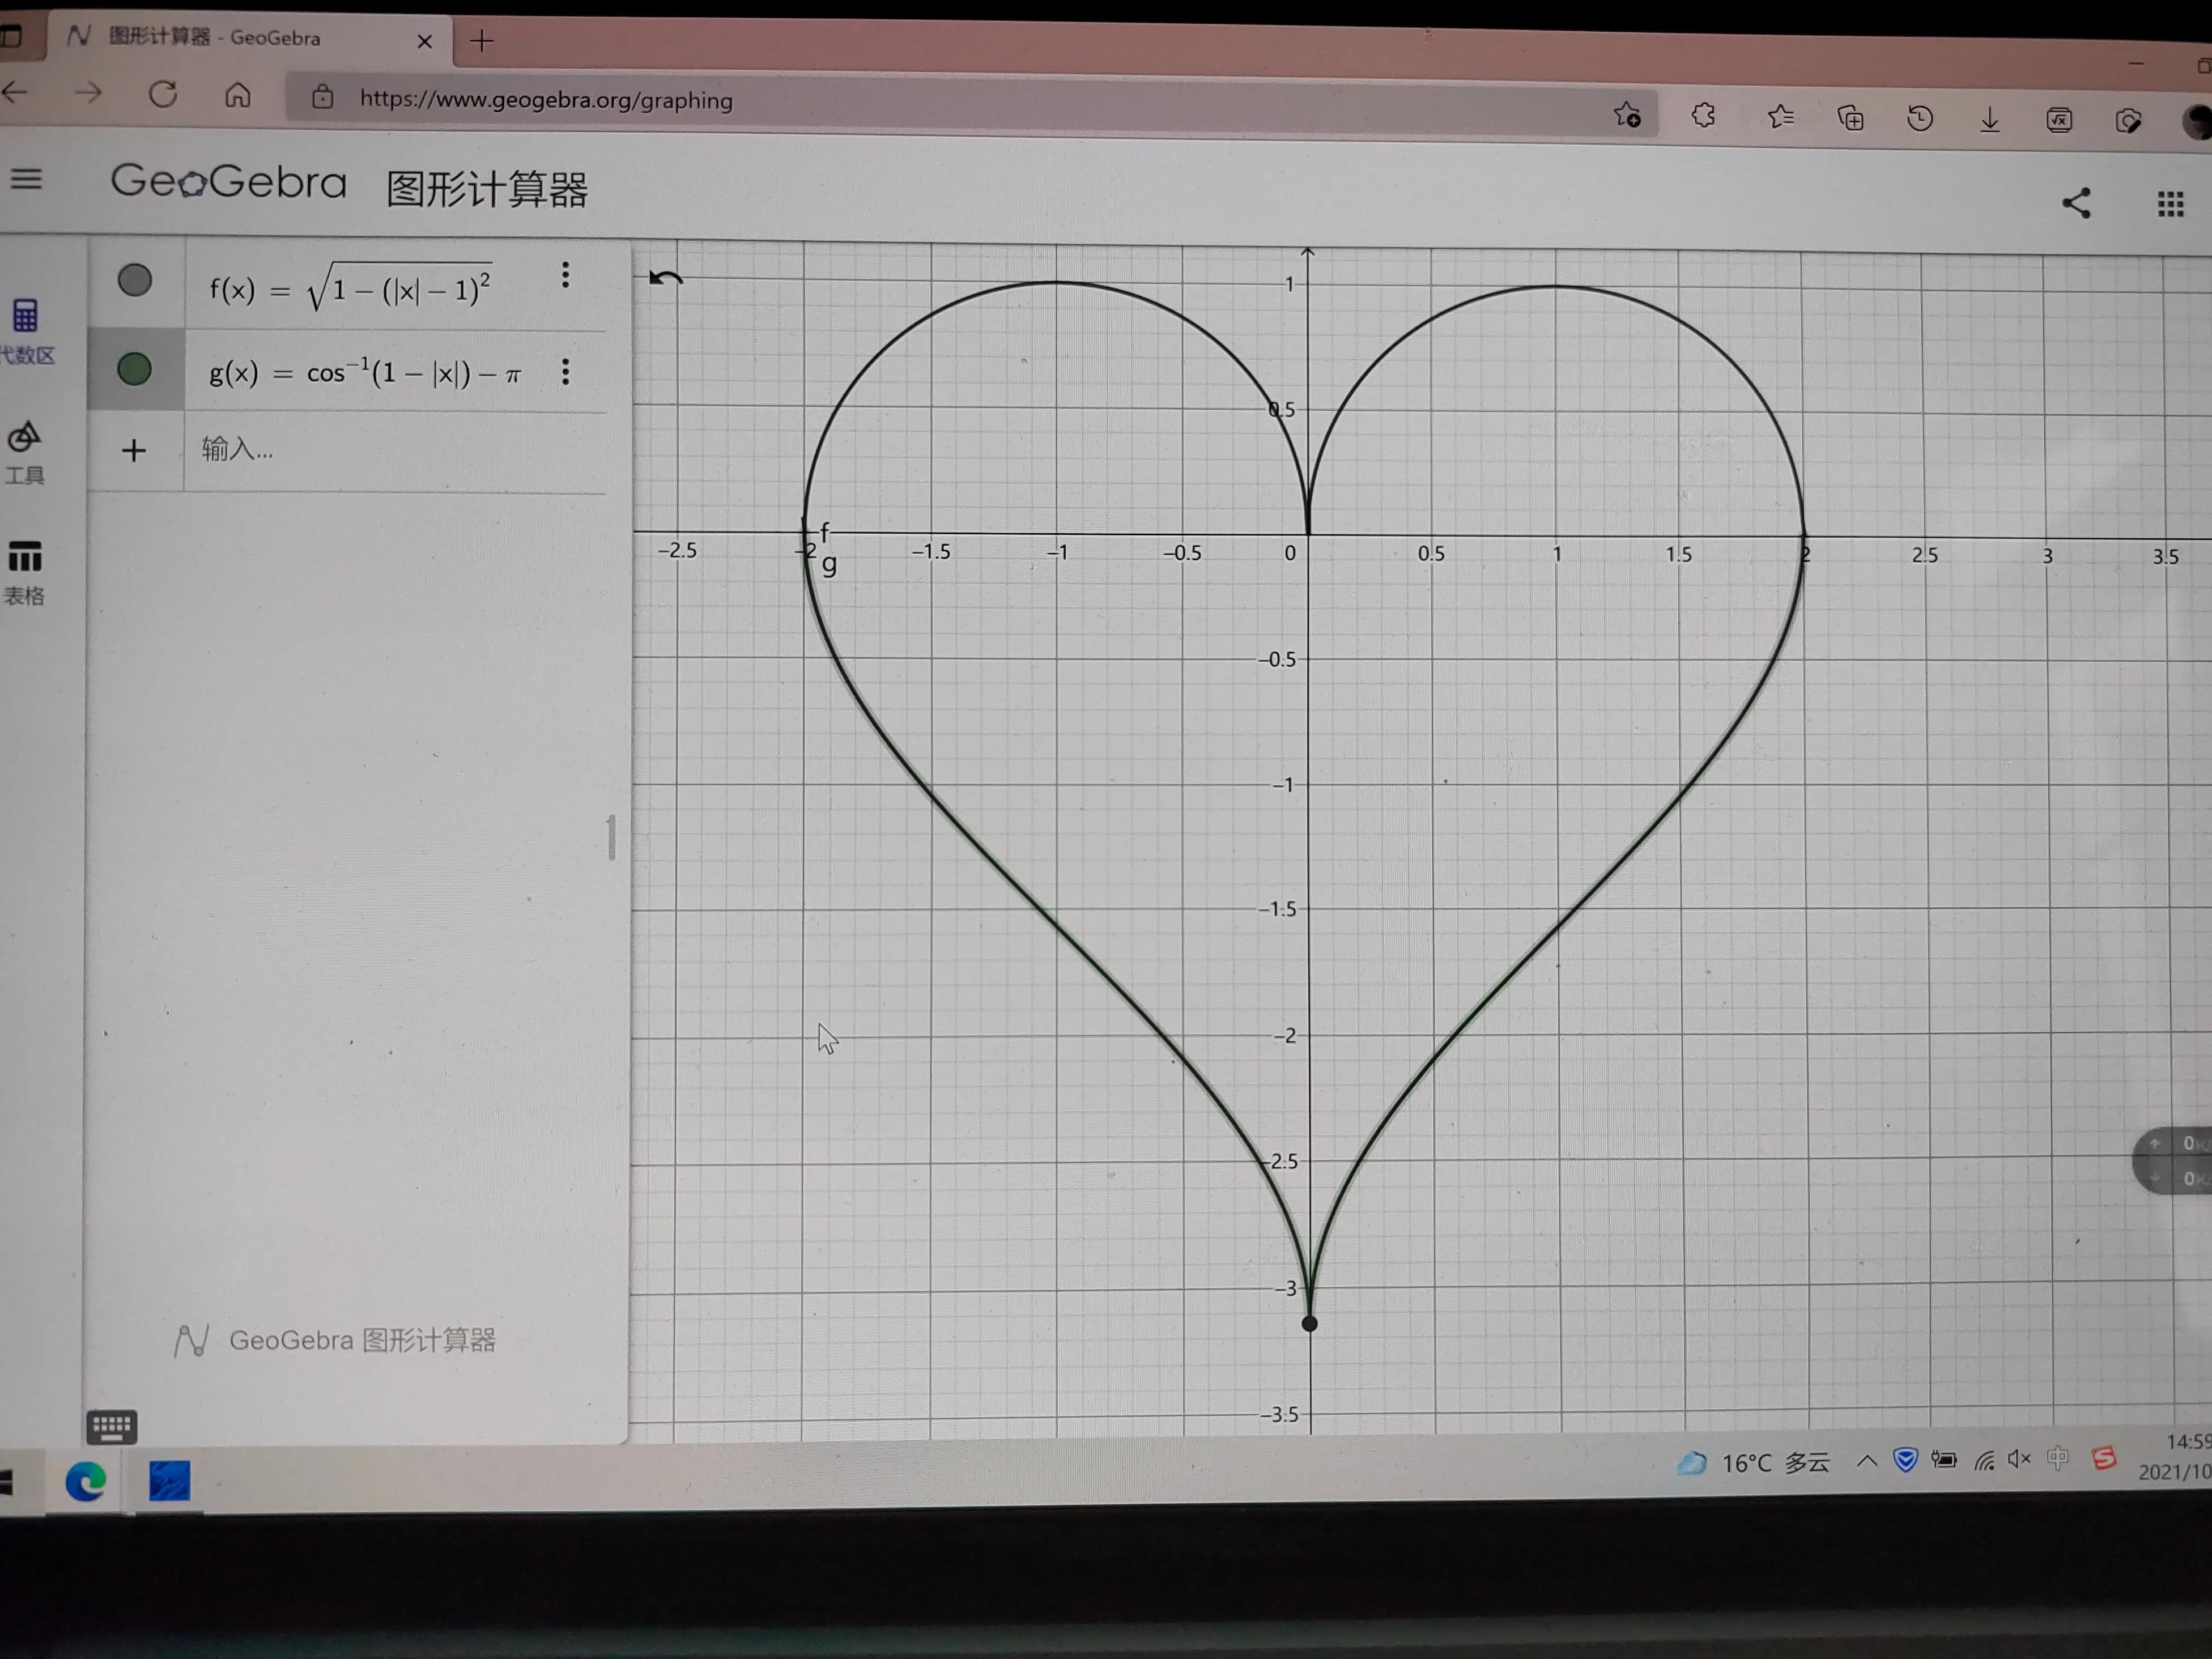Select the g(x) arccos expression

pos(365,373)
